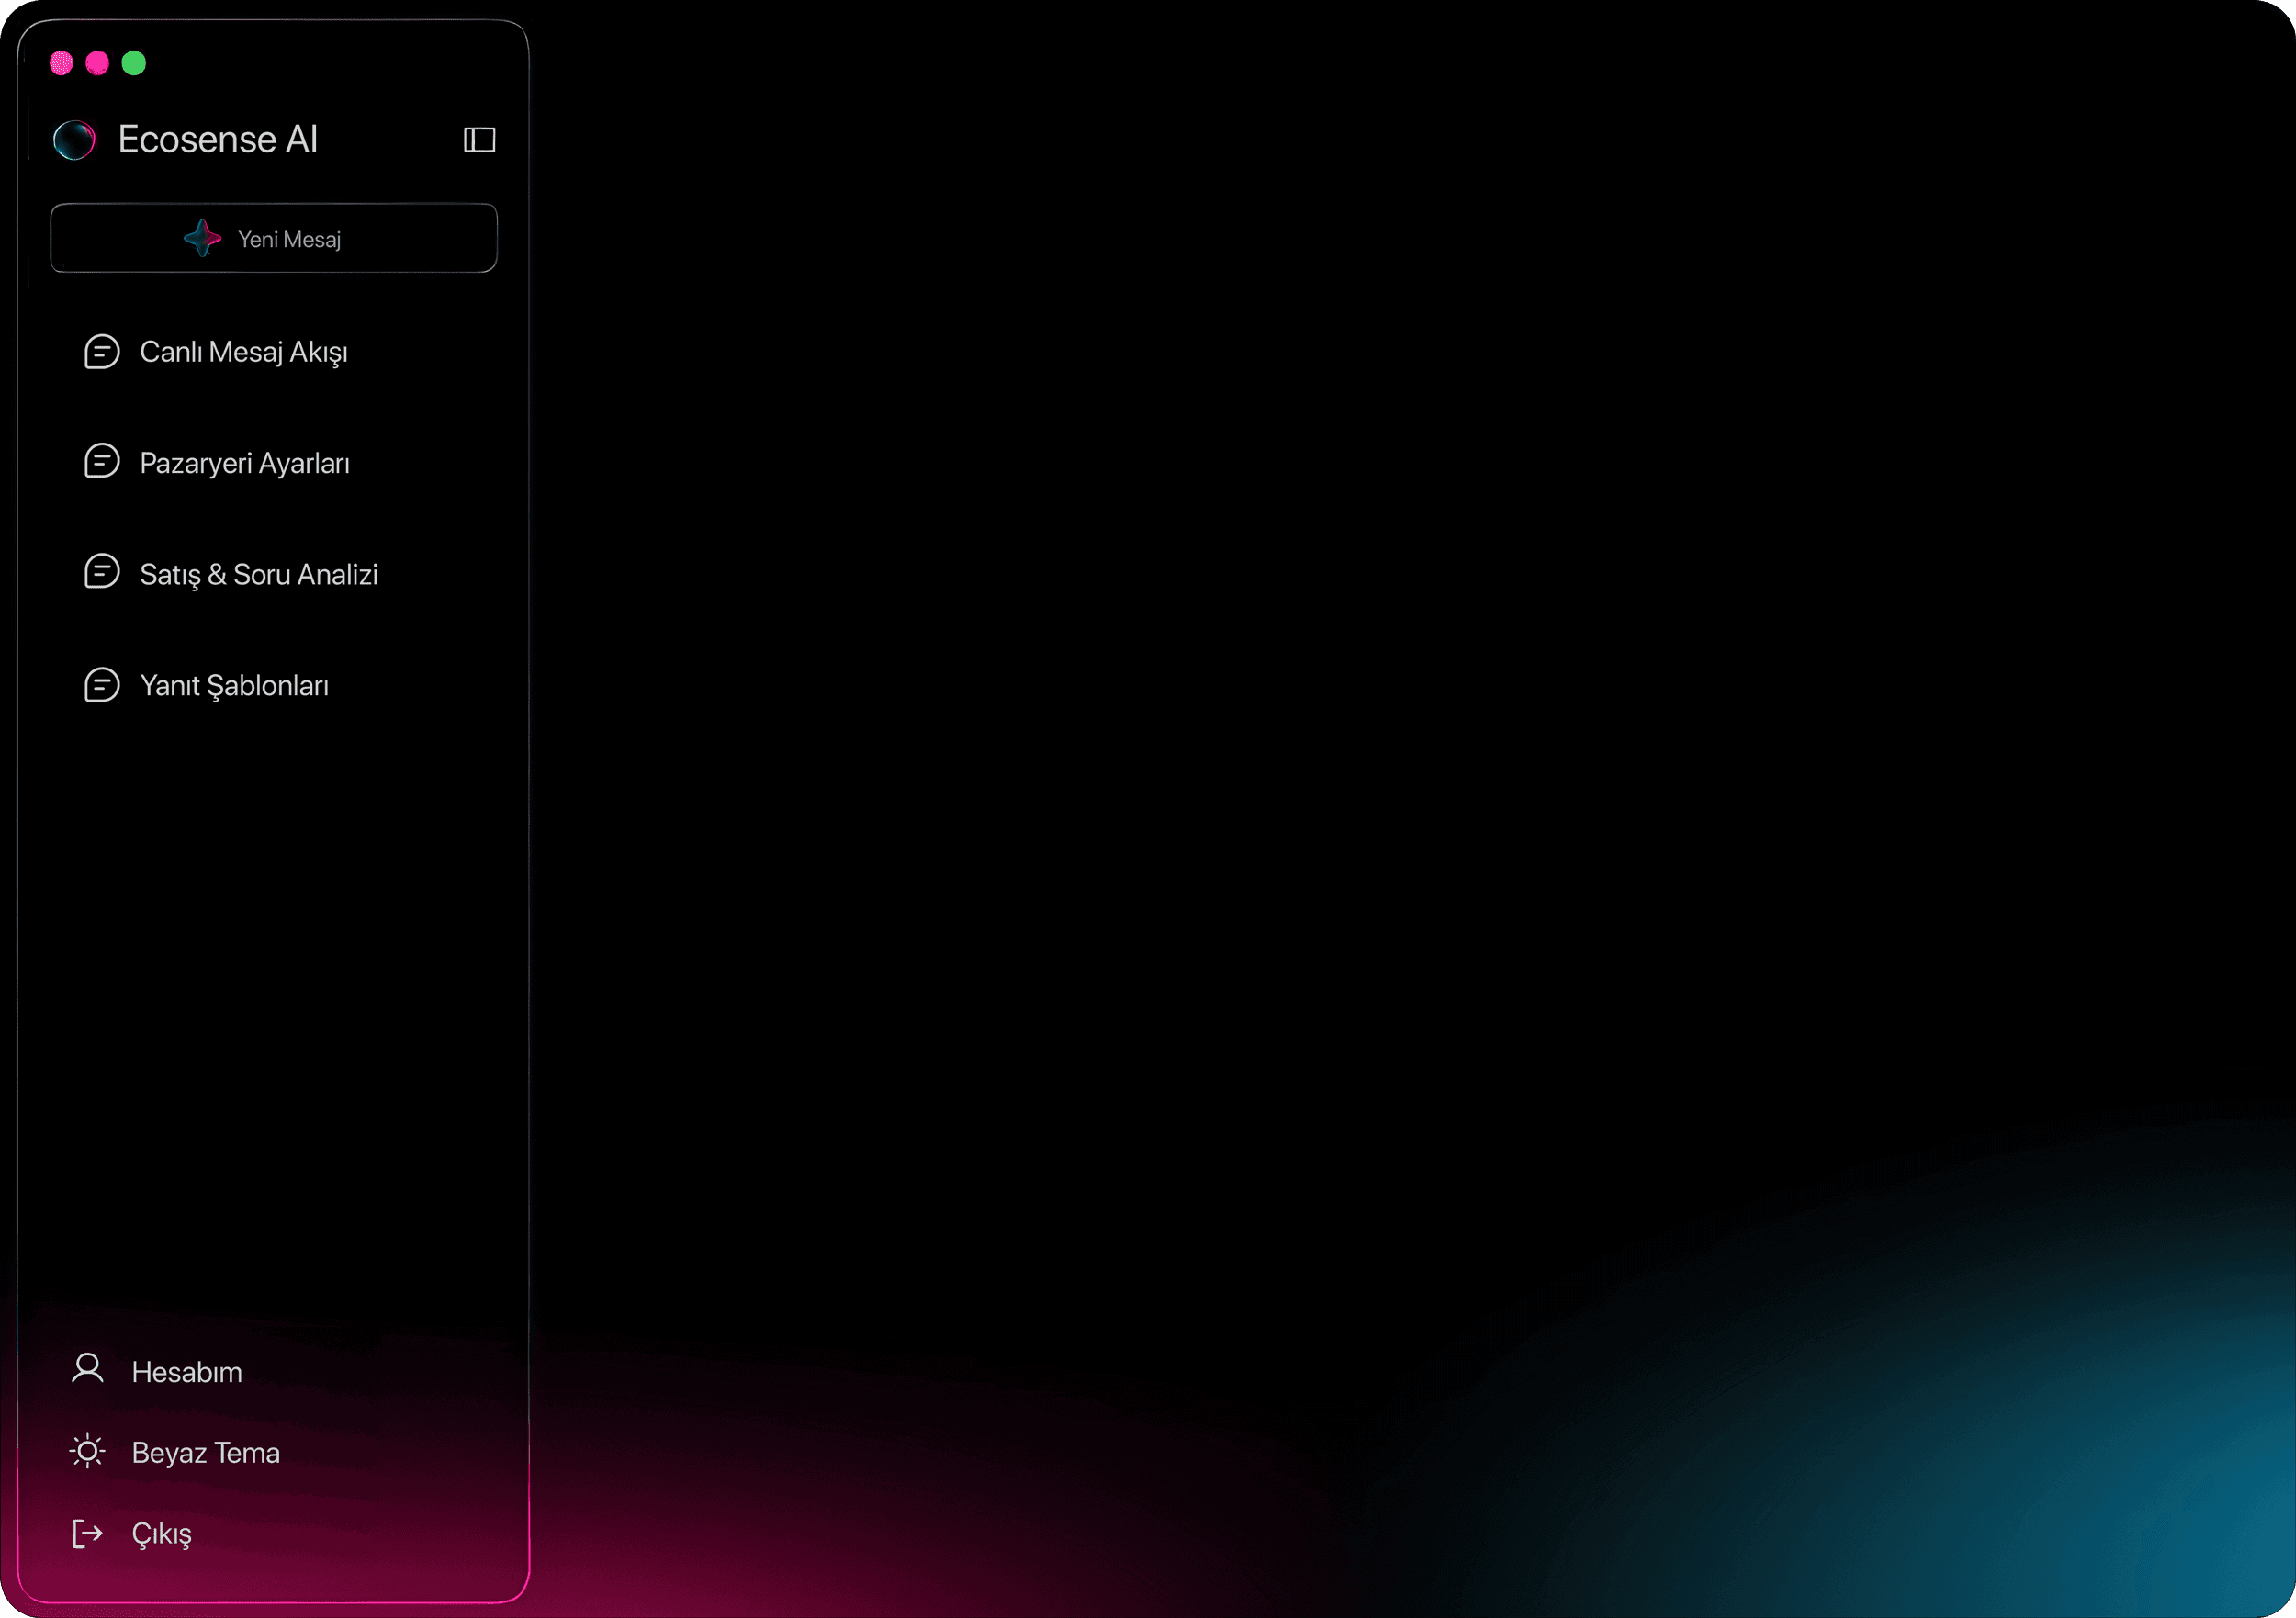This screenshot has width=2296, height=1618.
Task: Open Pazaryeri Ayarları settings
Action: [244, 463]
